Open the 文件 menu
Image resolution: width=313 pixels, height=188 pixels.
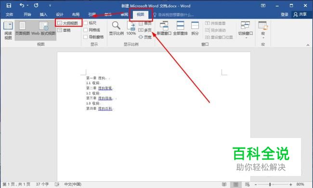pyautogui.click(x=9, y=14)
